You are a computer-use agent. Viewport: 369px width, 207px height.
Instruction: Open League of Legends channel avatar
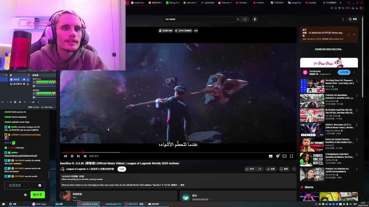pyautogui.click(x=62, y=169)
